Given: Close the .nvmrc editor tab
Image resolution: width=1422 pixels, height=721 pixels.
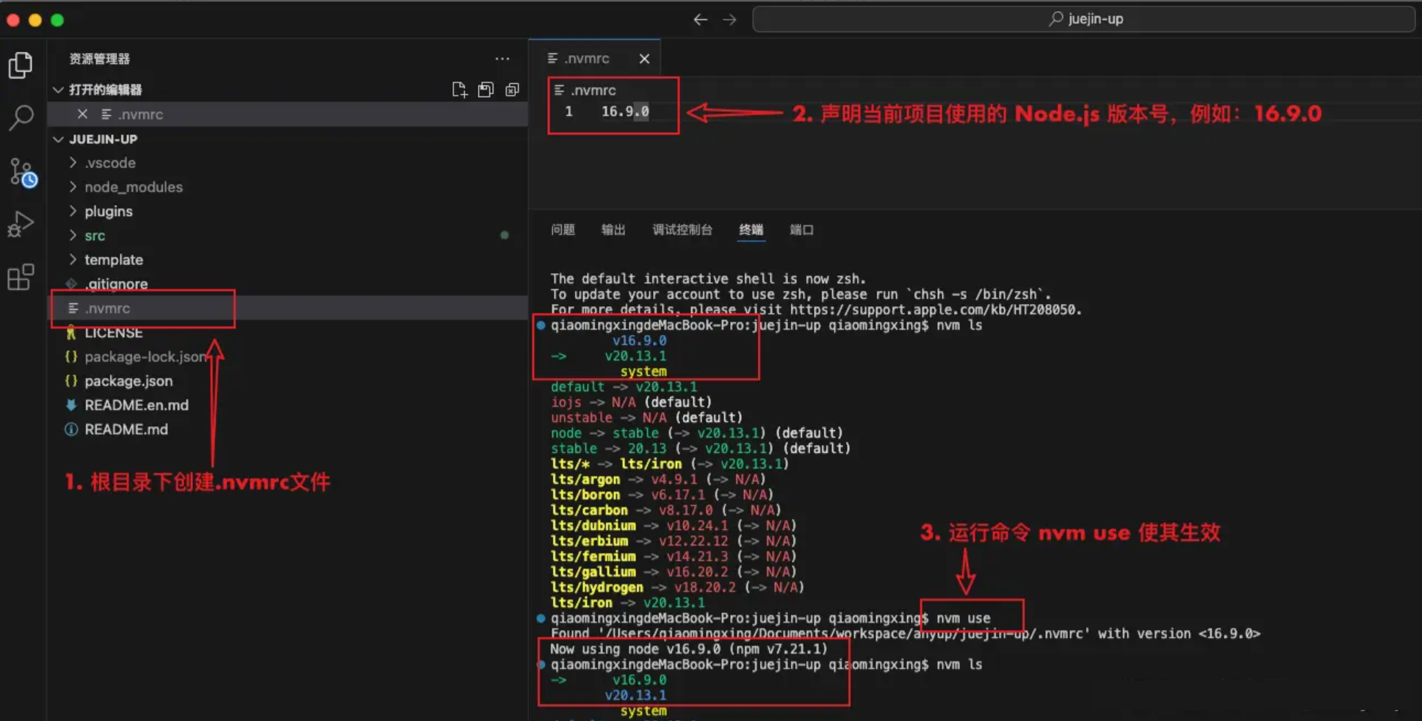Looking at the screenshot, I should (x=644, y=59).
